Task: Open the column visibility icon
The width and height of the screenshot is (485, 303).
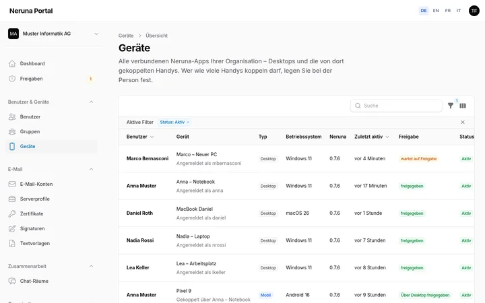Action: coord(463,106)
